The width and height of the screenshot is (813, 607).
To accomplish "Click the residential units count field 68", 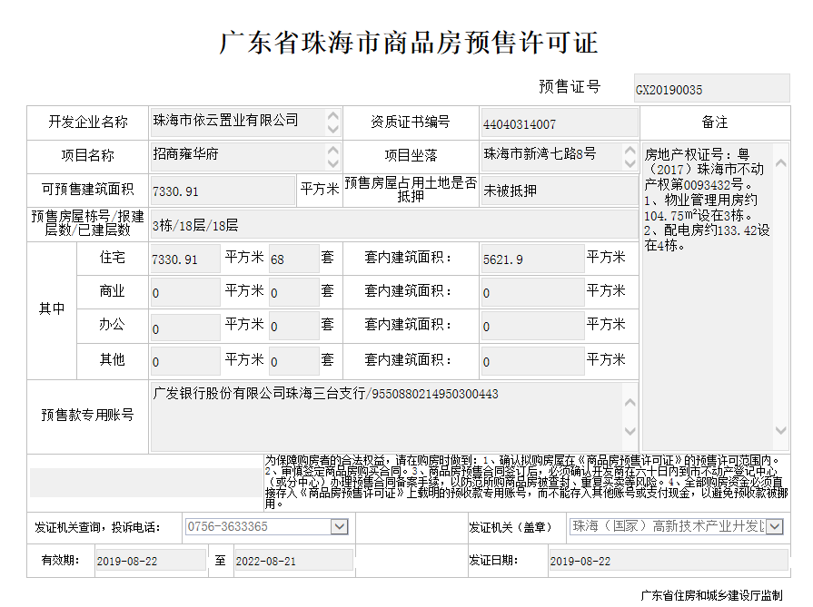I will [x=292, y=259].
